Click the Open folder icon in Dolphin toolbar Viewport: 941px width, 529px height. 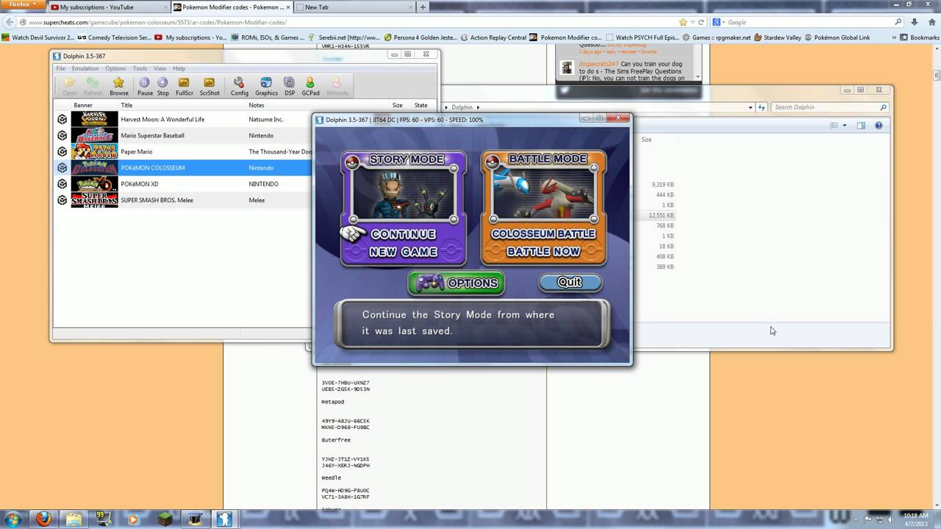[69, 83]
